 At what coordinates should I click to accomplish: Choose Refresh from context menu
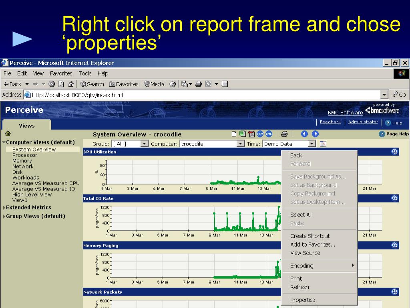(x=320, y=287)
